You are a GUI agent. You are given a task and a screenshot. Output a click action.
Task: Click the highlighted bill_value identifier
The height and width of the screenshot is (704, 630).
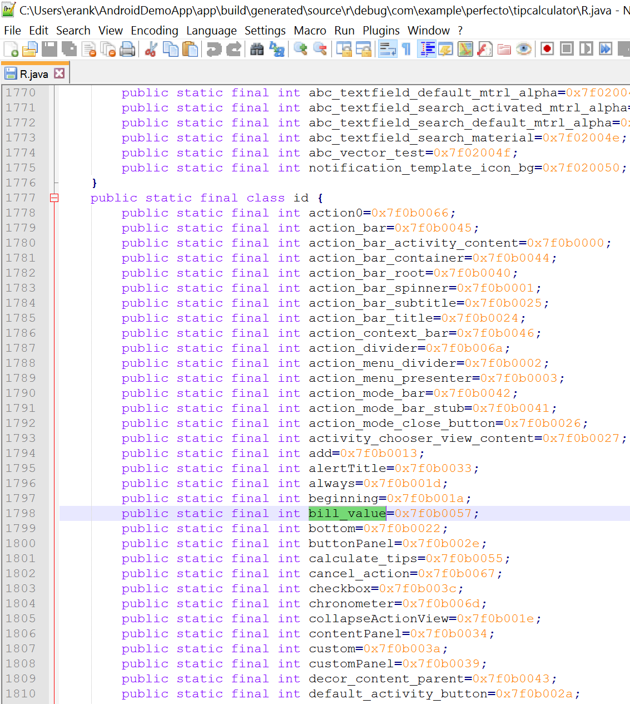coord(347,513)
